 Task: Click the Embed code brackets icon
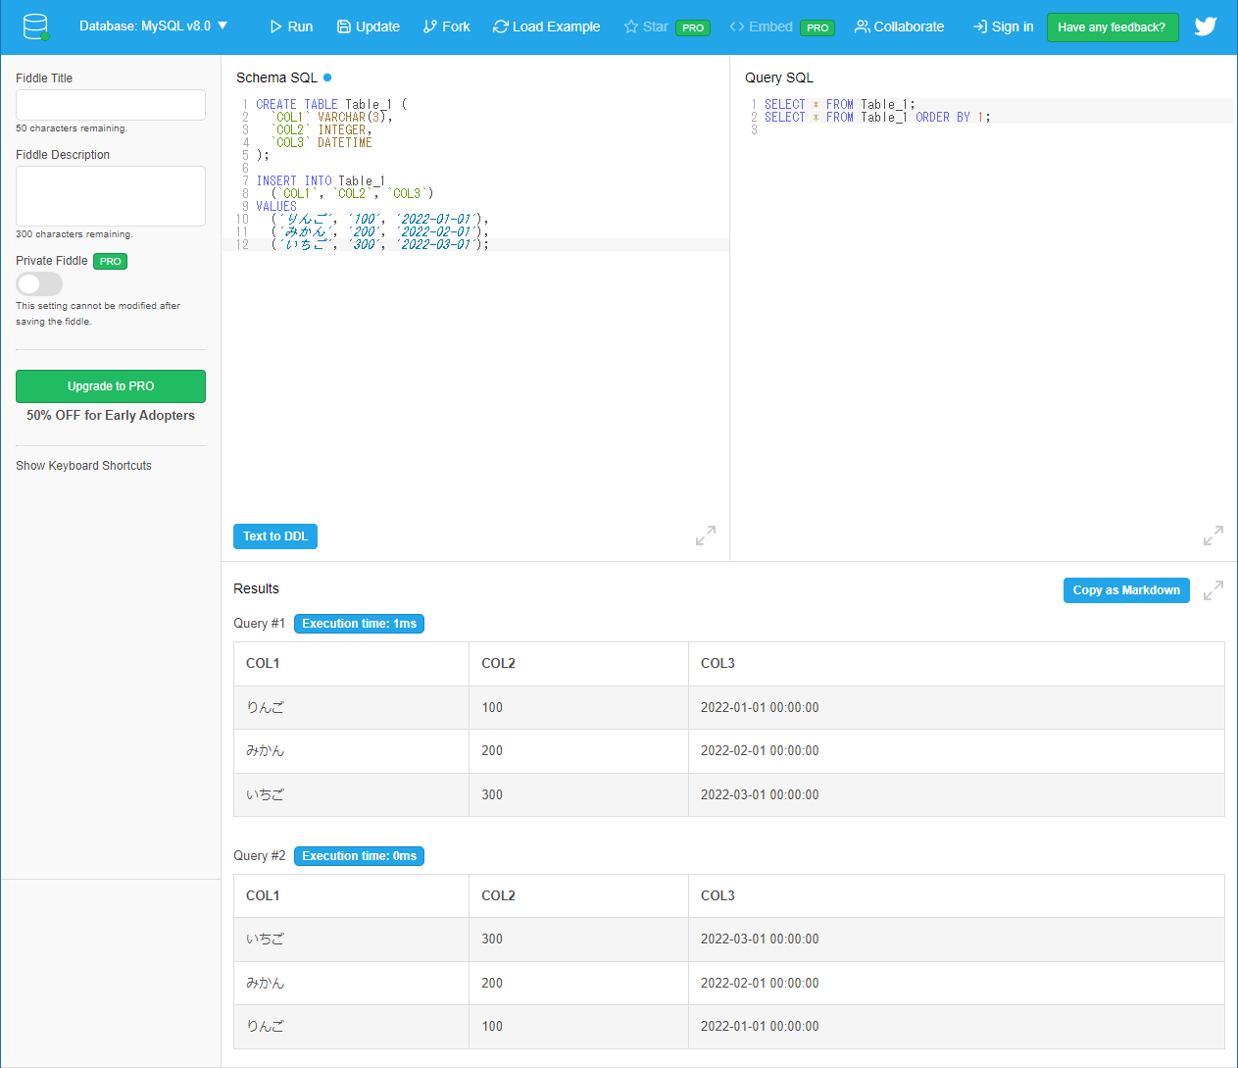click(x=737, y=26)
